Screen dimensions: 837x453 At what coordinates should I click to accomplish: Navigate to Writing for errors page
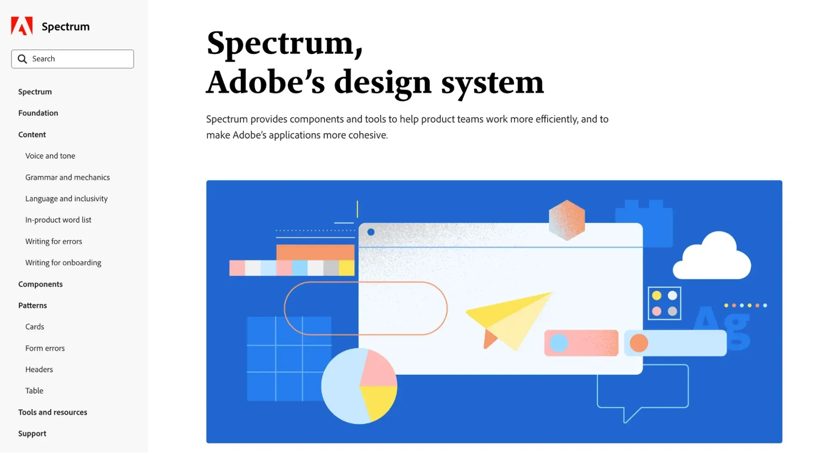54,241
